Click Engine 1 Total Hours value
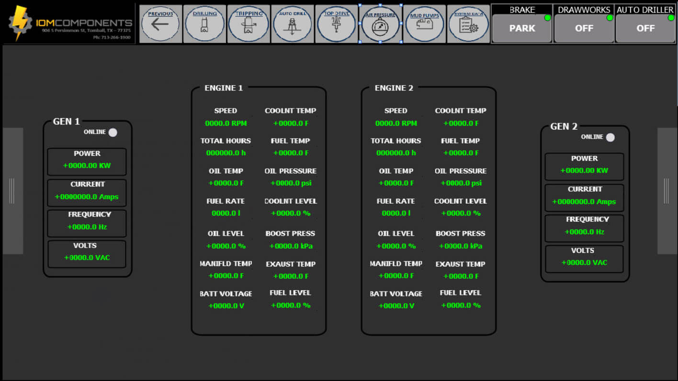This screenshot has height=381, width=678. click(226, 153)
